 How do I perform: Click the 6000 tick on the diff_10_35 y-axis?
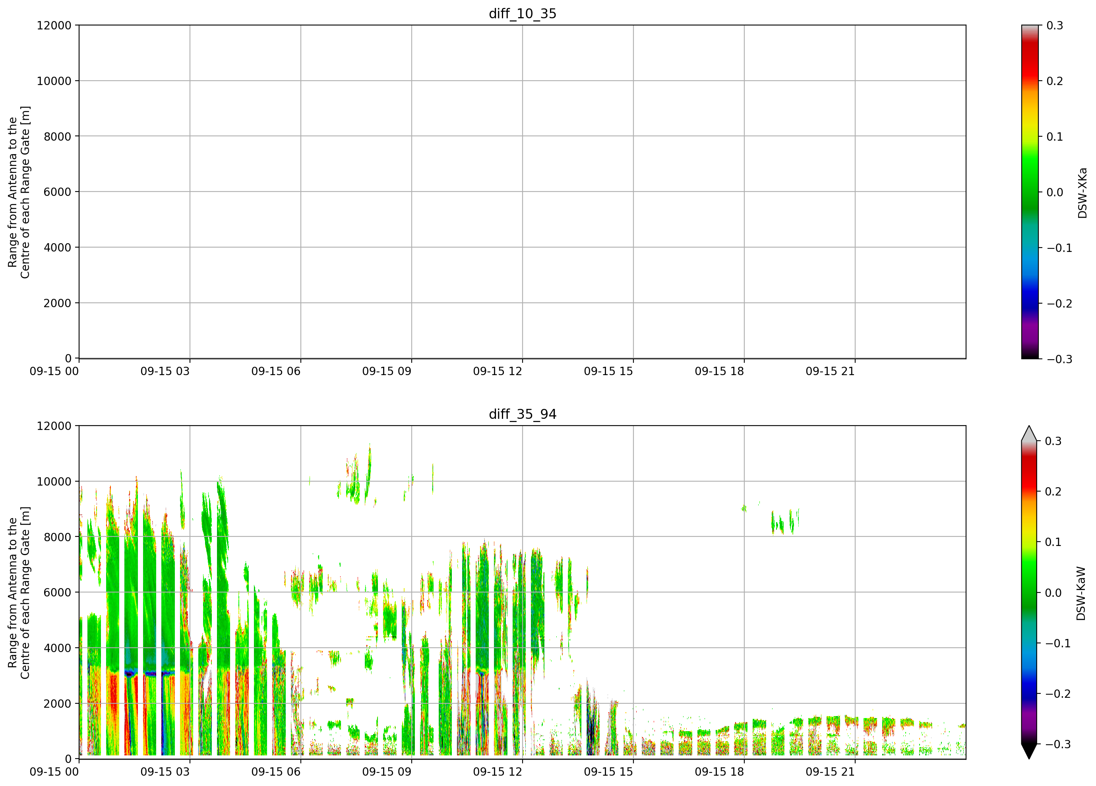click(x=58, y=192)
